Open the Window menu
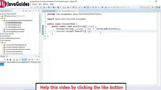This screenshot has width=161, height=90. coord(46,4)
